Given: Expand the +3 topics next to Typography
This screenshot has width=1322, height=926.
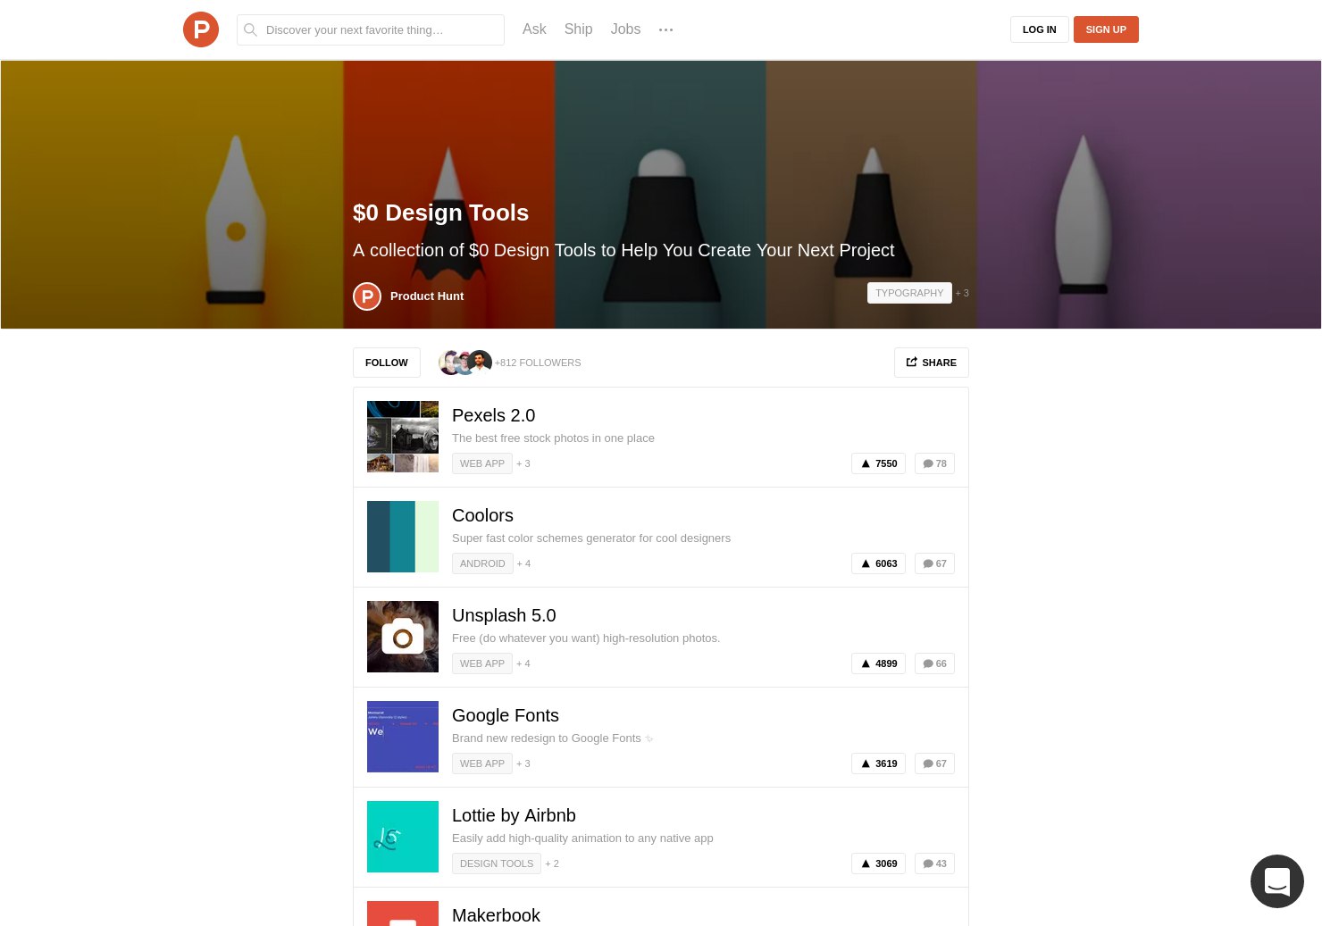Looking at the screenshot, I should click(x=962, y=293).
